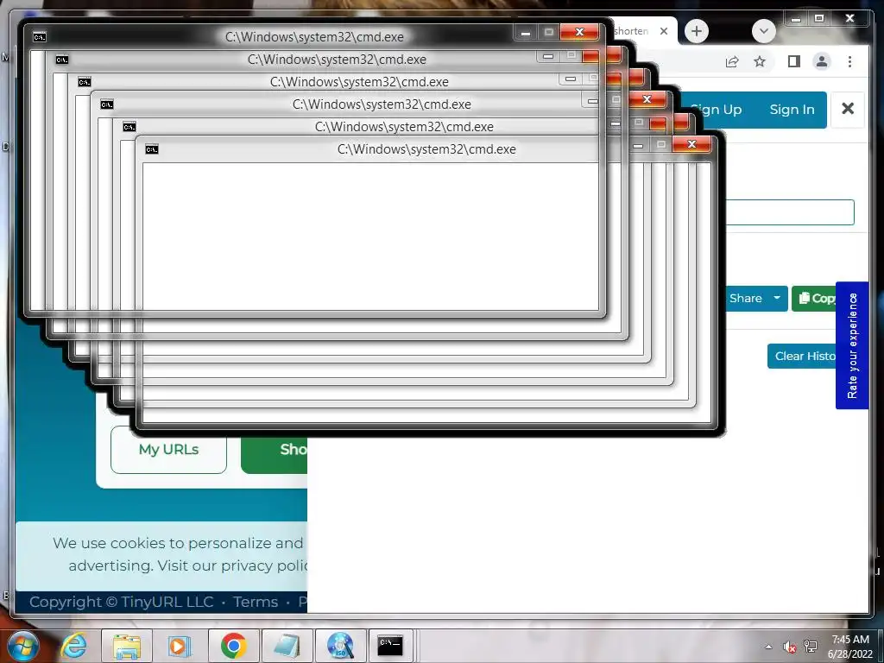Click the Share button

click(x=745, y=298)
